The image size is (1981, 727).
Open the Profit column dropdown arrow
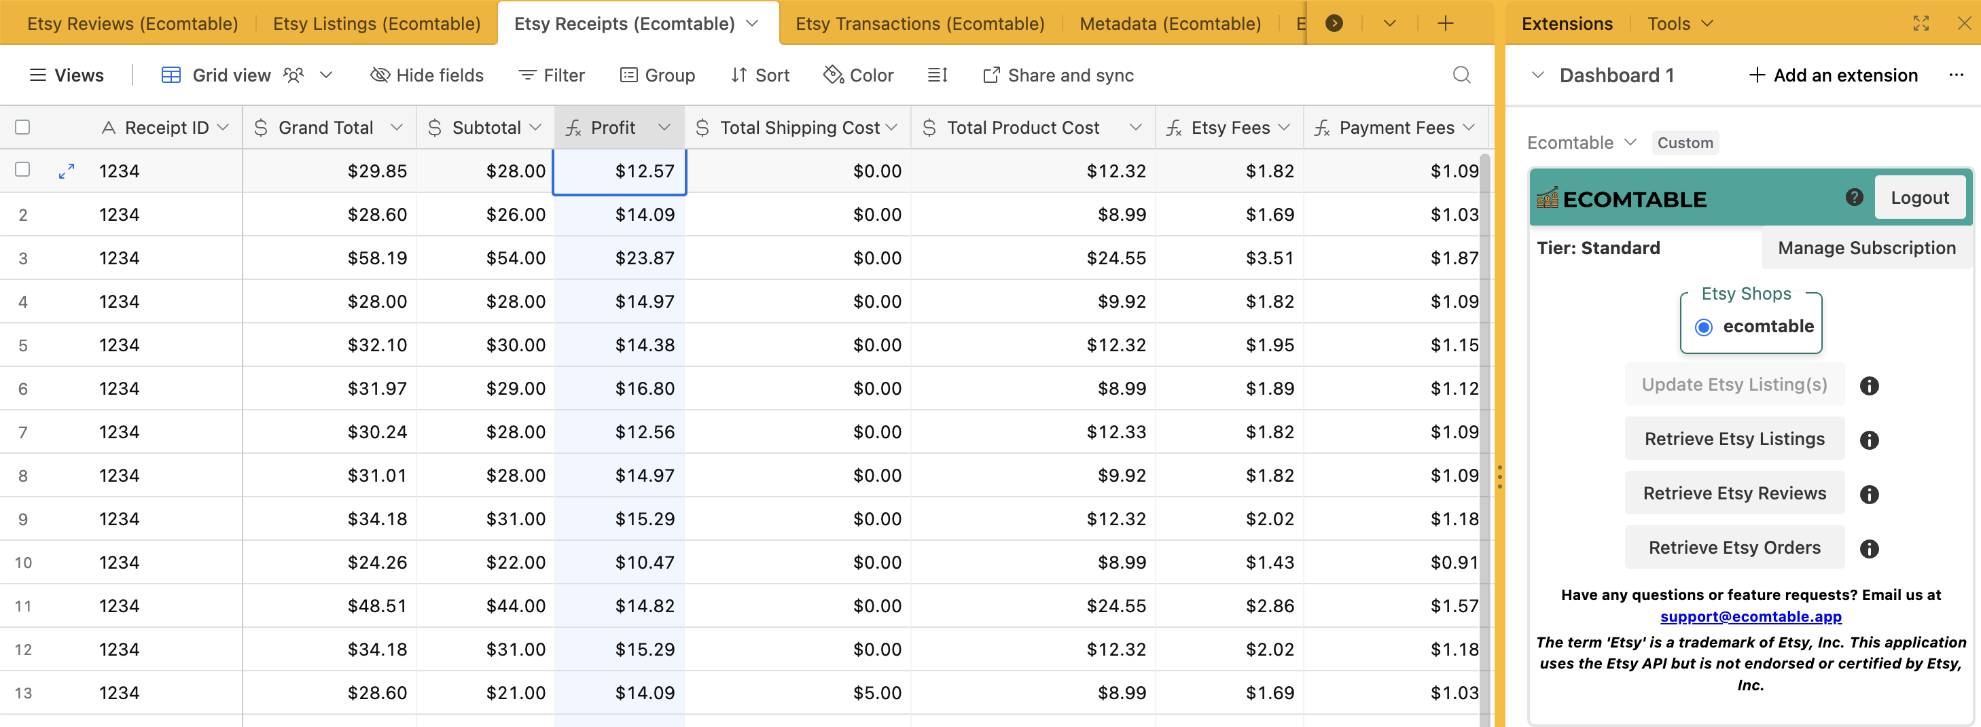click(x=664, y=127)
